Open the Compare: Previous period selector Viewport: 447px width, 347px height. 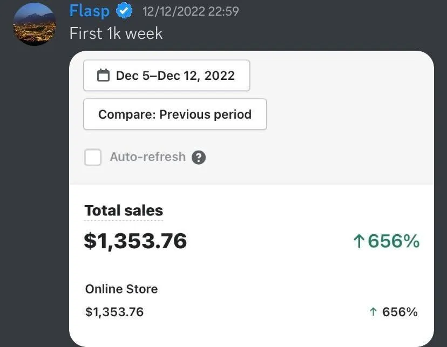(175, 114)
